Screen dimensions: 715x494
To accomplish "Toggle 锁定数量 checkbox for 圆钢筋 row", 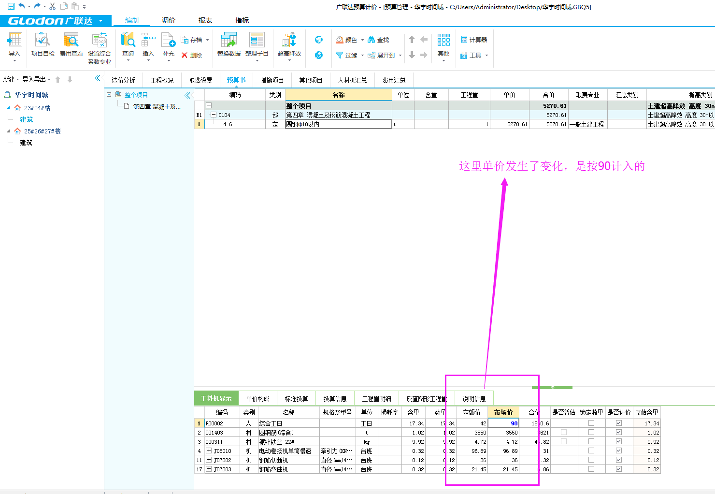I will click(591, 432).
